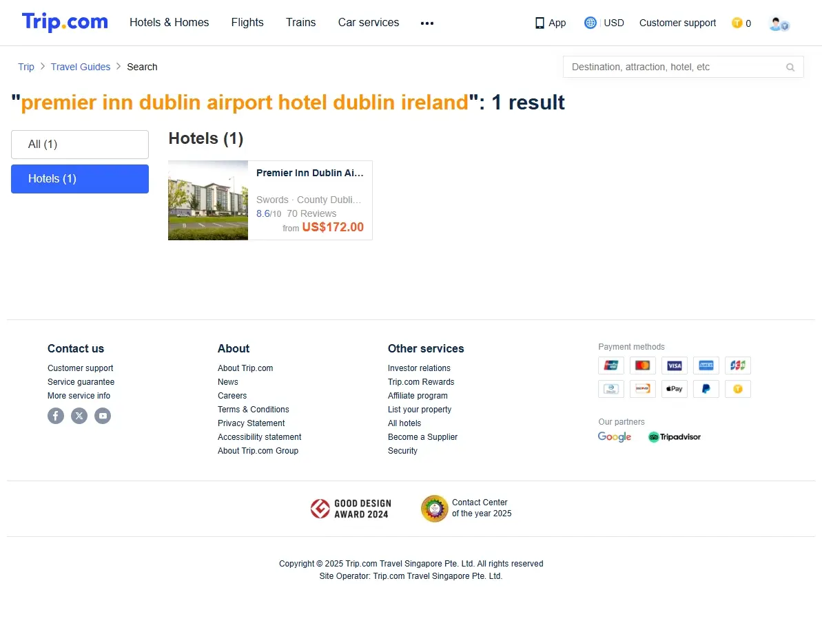Click the PayPal payment icon
The image size is (822, 634).
(x=706, y=389)
